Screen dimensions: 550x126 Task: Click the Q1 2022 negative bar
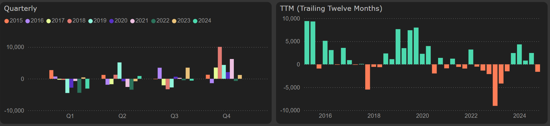click(x=79, y=86)
